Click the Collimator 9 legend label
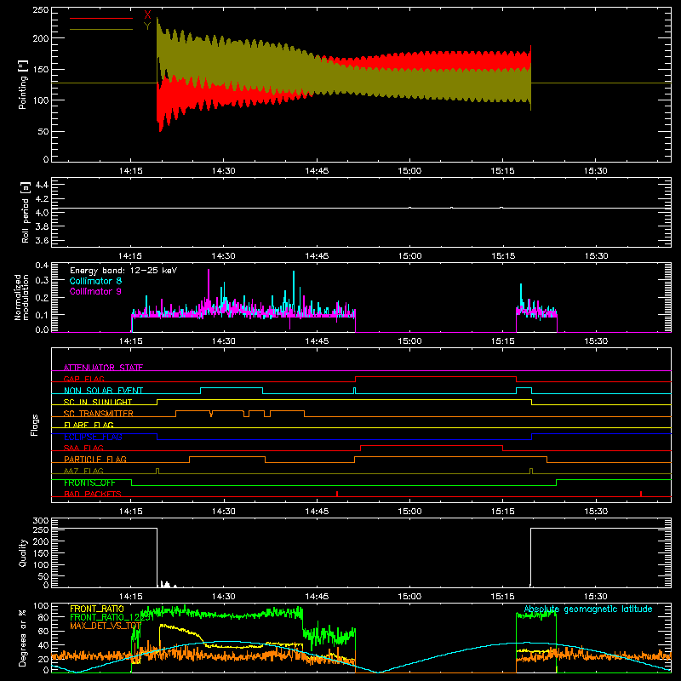 point(95,291)
